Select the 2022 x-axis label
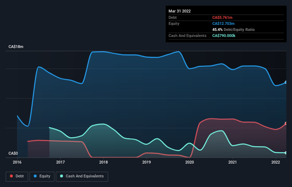 point(276,162)
